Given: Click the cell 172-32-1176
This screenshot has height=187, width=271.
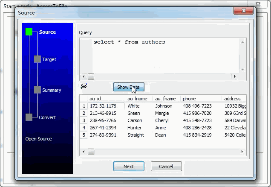Looking at the screenshot, I should (106, 106).
